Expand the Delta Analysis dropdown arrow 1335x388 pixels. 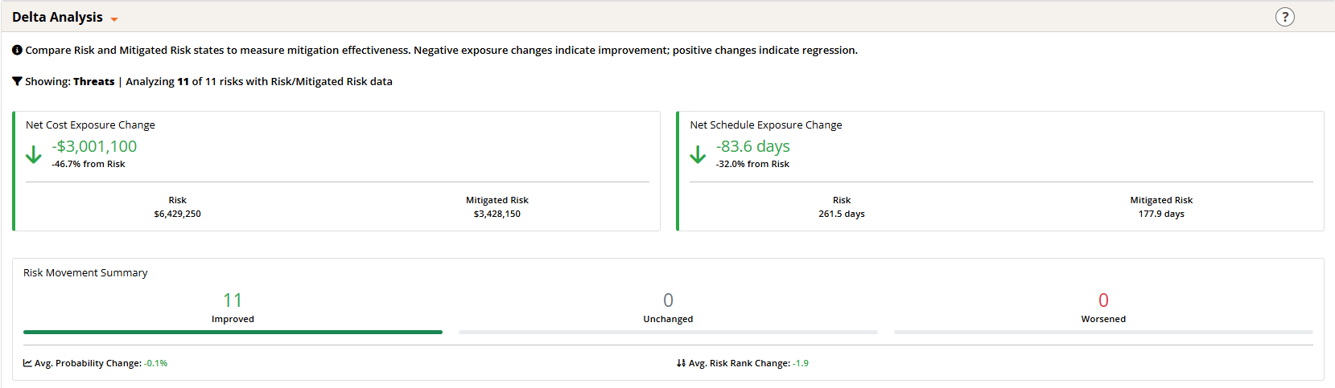point(114,19)
